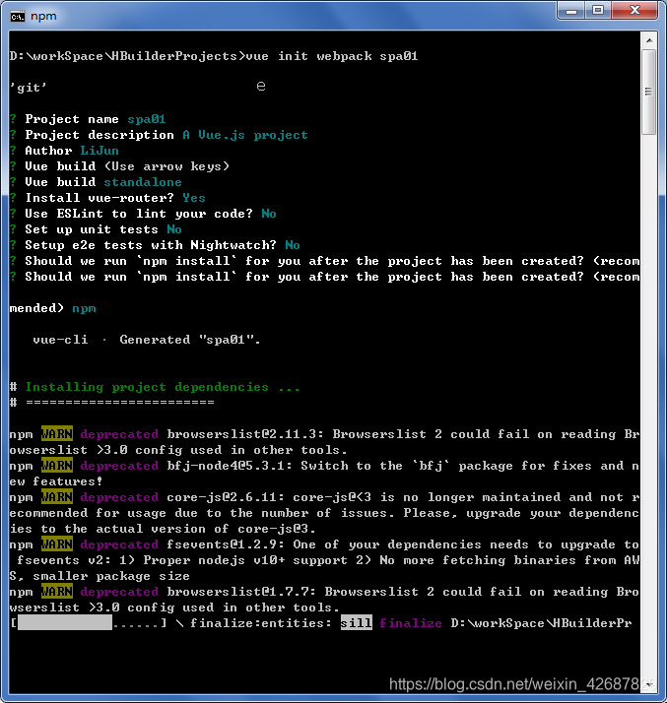
Task: Click the vertical scrollbar thumb
Action: pyautogui.click(x=648, y=92)
